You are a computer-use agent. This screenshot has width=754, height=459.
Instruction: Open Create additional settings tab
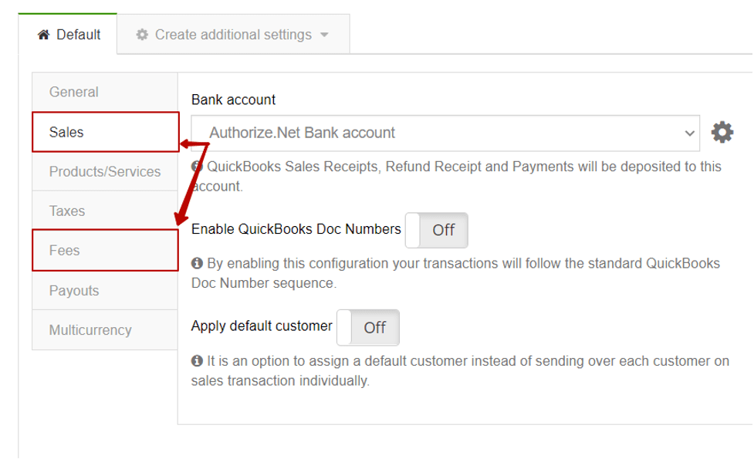click(233, 34)
